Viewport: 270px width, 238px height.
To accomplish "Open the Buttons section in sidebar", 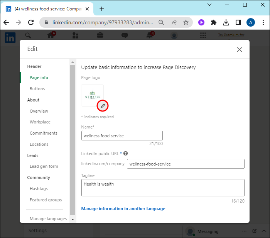I will pyautogui.click(x=37, y=89).
